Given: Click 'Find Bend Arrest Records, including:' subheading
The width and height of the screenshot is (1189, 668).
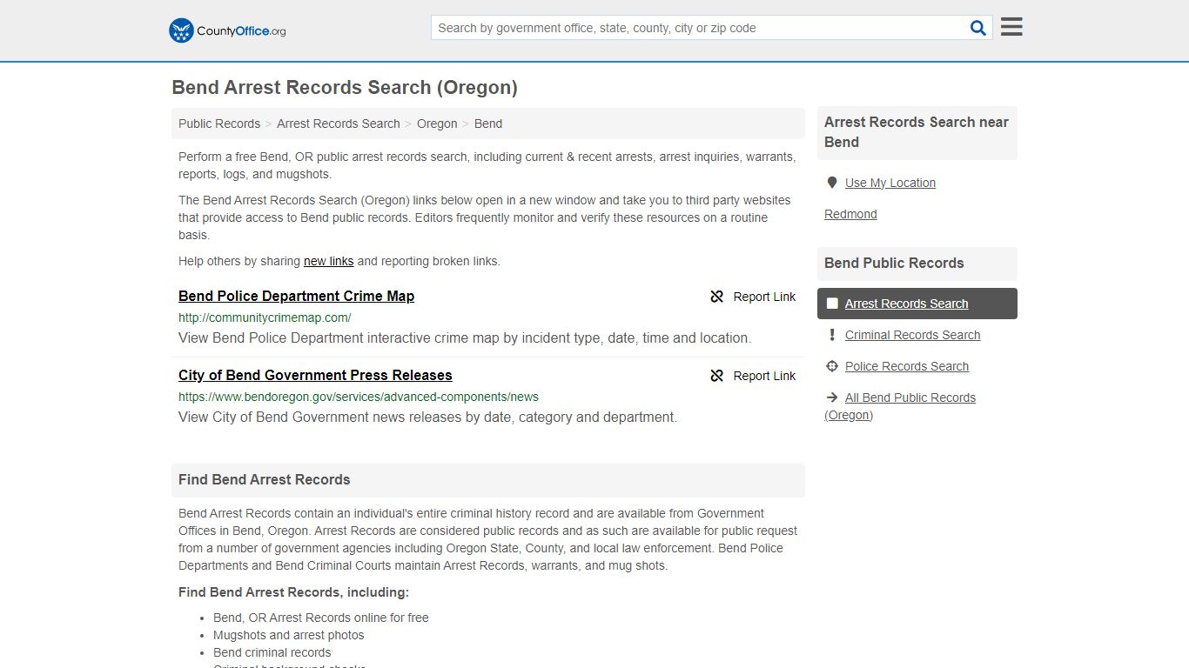Looking at the screenshot, I should [x=293, y=592].
